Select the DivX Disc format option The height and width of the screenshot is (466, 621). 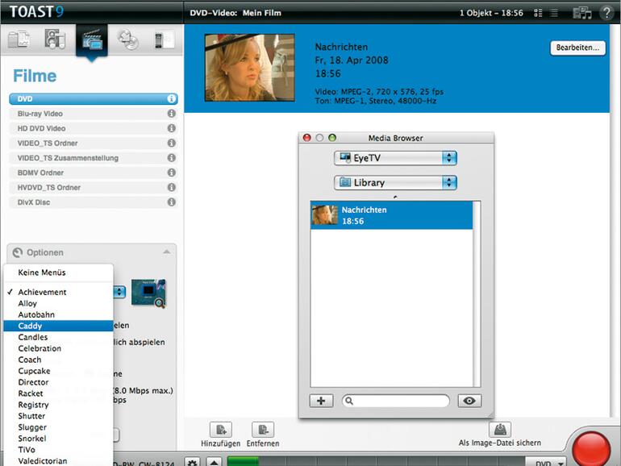[34, 202]
